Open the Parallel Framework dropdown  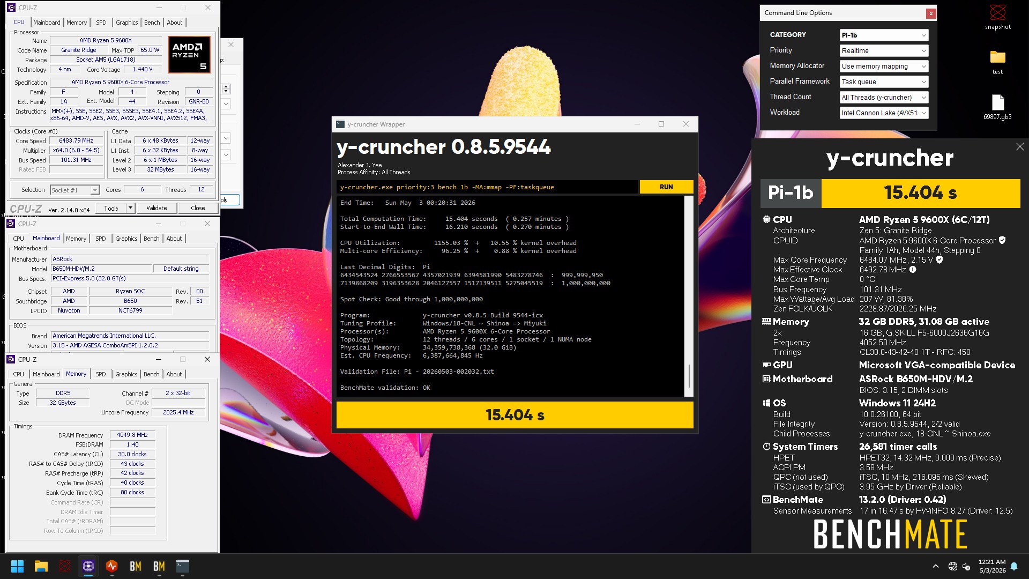coord(884,81)
